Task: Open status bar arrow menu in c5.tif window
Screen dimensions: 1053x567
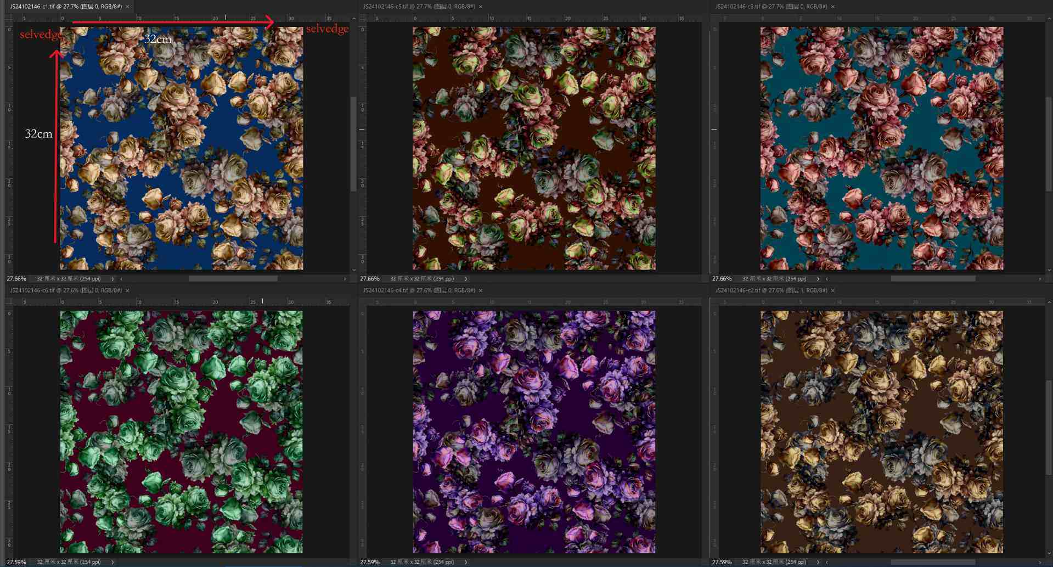Action: 466,279
